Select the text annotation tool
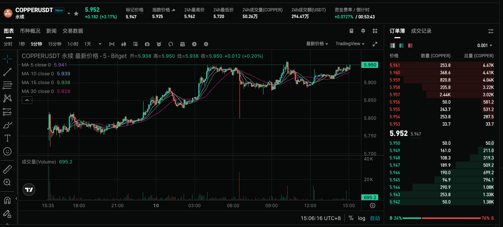503x227 pixels. [7, 138]
